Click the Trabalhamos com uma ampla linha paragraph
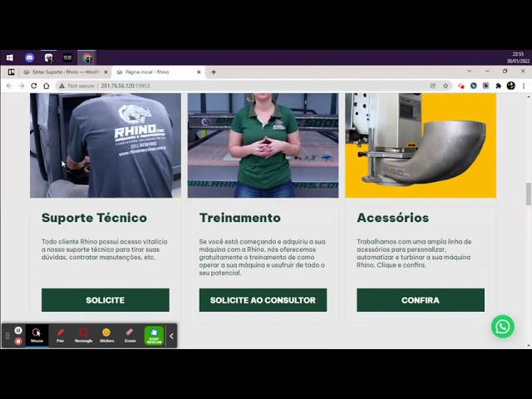Viewport: 532px width, 399px height. pos(414,253)
